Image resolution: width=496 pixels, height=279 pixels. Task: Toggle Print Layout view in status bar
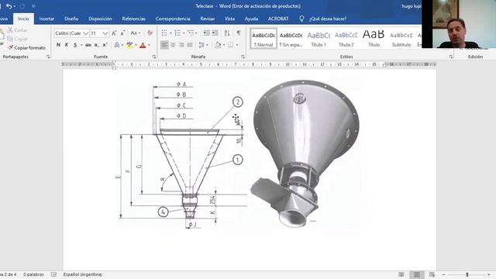pos(417,274)
